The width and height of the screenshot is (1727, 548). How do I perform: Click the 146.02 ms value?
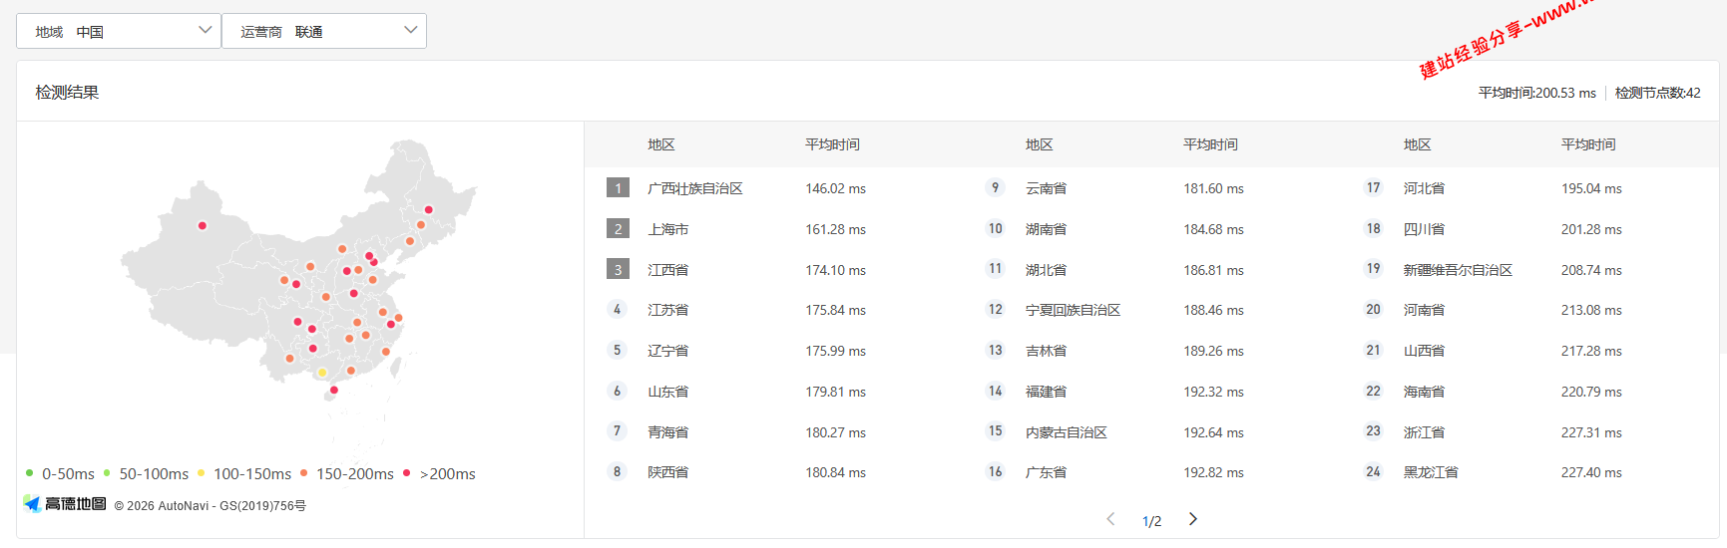pyautogui.click(x=835, y=188)
